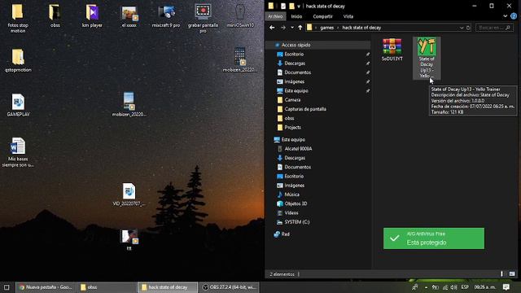Go forward in File Explorer
Screen dimensions: 521x293
point(283,28)
